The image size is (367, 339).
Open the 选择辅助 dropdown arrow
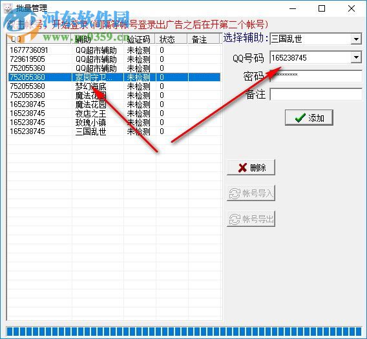(x=356, y=39)
